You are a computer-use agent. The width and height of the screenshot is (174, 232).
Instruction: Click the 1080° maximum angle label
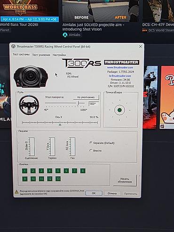[84, 110]
